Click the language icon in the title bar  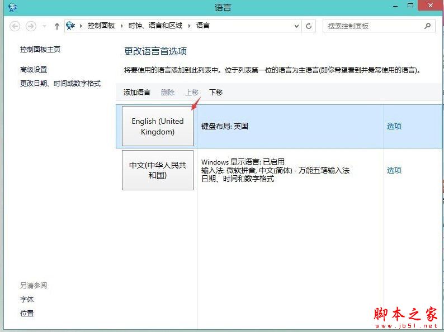[x=13, y=7]
